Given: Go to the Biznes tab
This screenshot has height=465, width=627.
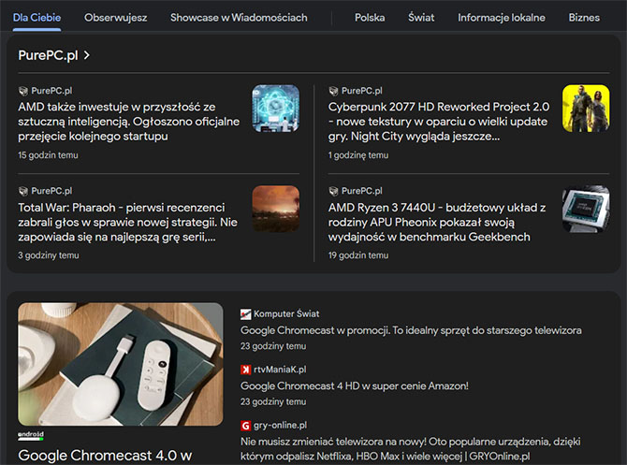Looking at the screenshot, I should 584,18.
